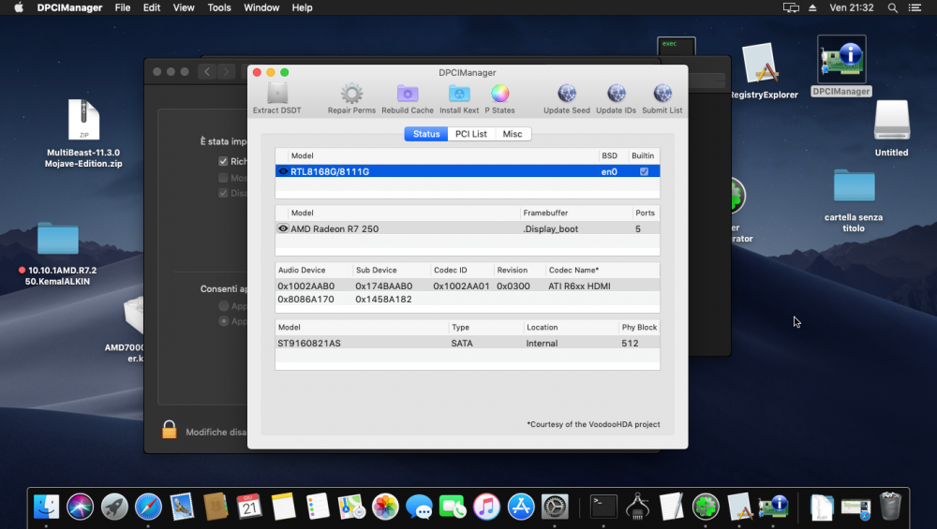
Task: Click the display mirroring icon in menu bar
Action: click(791, 7)
